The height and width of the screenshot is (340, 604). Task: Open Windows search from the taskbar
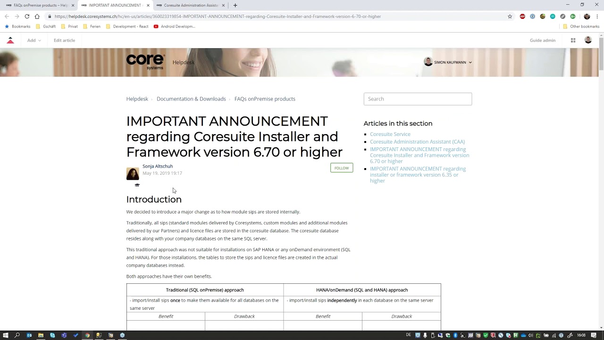[17, 335]
